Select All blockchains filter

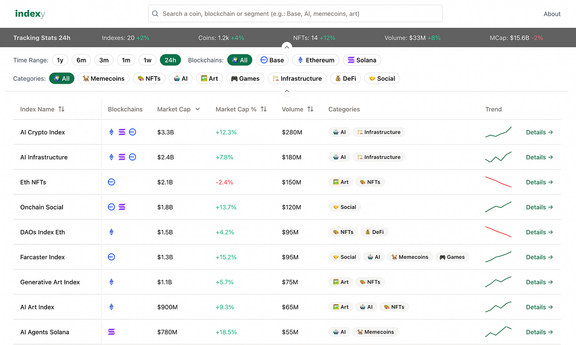[240, 60]
